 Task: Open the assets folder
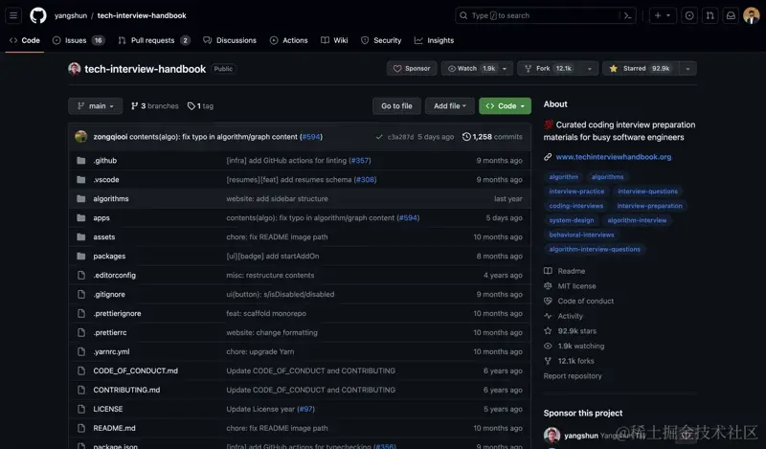(x=104, y=237)
